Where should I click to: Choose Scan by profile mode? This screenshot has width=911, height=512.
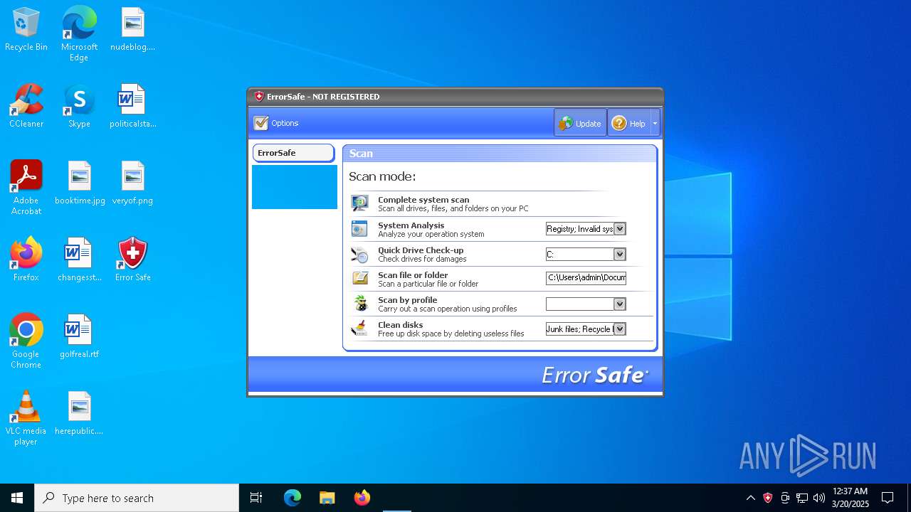407,300
